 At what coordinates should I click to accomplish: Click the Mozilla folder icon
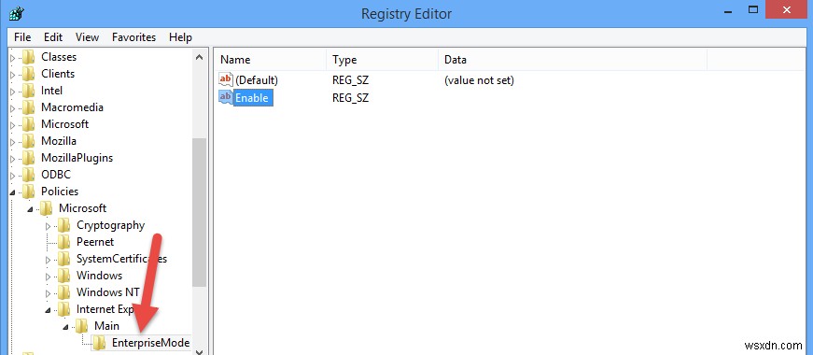[x=29, y=141]
